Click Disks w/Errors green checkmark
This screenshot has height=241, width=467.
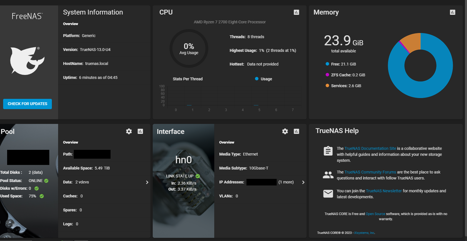(x=36, y=188)
